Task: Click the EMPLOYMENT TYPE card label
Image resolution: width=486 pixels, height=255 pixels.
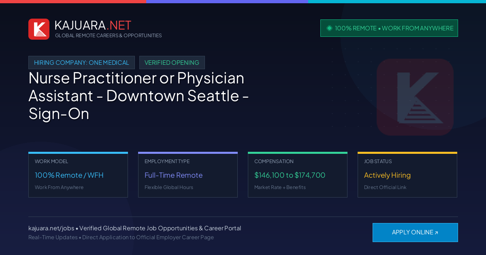Action: coord(167,161)
